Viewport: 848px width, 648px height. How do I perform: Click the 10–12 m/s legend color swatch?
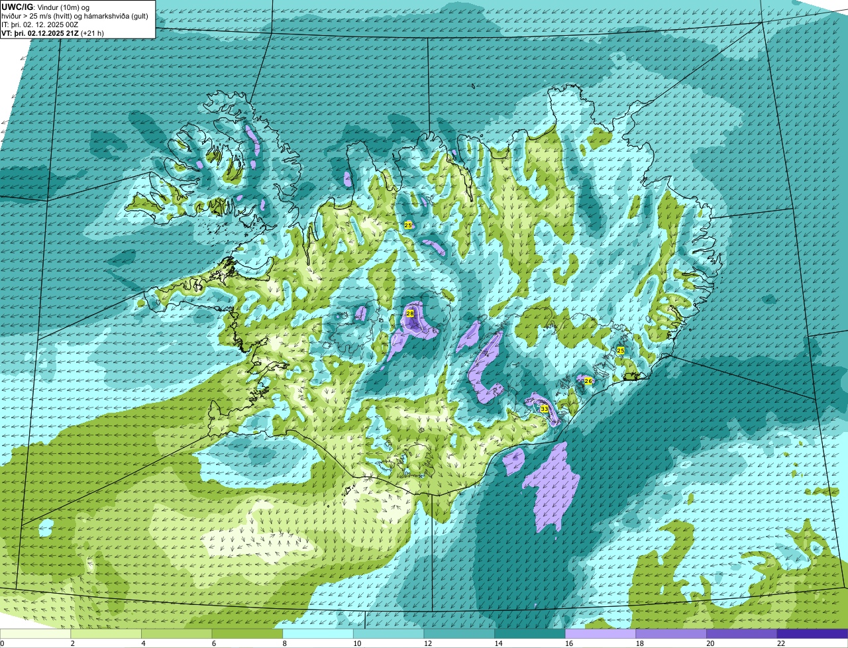tap(388, 633)
